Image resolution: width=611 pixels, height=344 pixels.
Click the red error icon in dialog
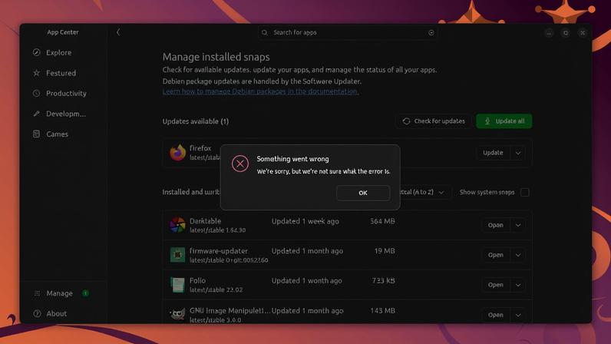pyautogui.click(x=240, y=164)
